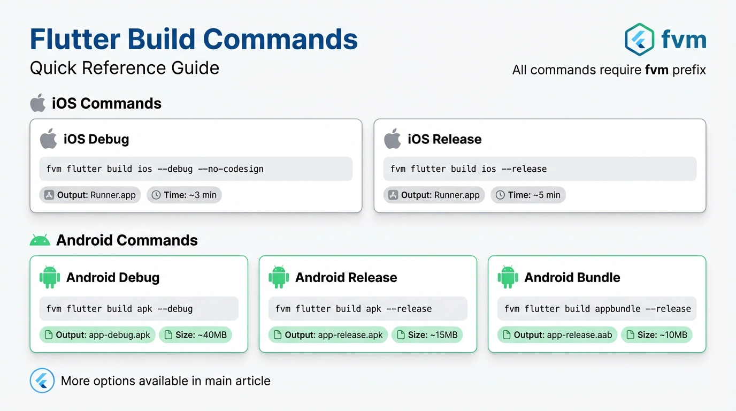The image size is (736, 411).
Task: Click the "iOS Release" card title
Action: [x=444, y=139]
